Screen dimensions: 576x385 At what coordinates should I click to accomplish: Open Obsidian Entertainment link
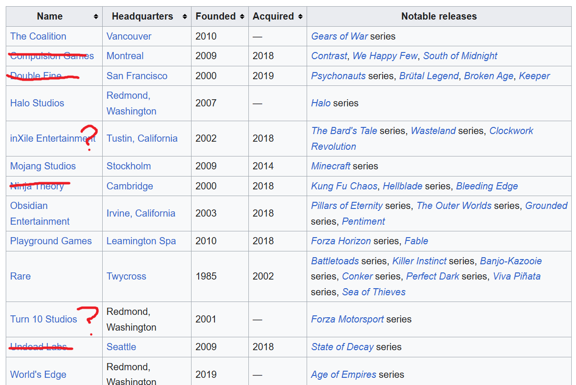point(40,213)
